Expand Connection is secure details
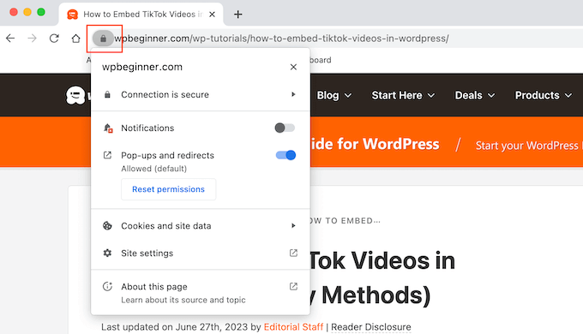 [201, 94]
